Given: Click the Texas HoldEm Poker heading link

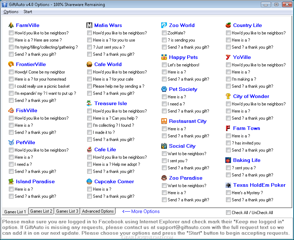Looking at the screenshot, I should coord(259,185).
